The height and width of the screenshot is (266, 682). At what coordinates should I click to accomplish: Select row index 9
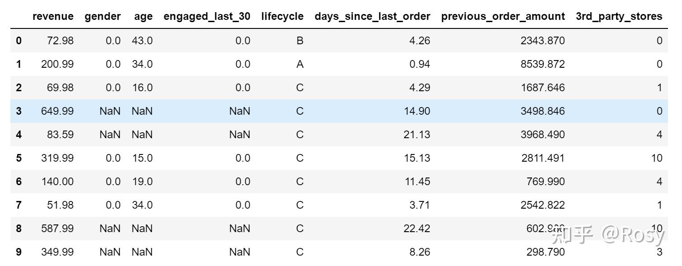[19, 252]
